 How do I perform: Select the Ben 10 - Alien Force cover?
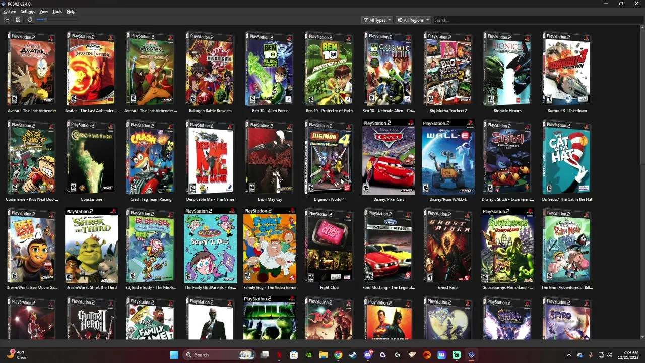270,69
